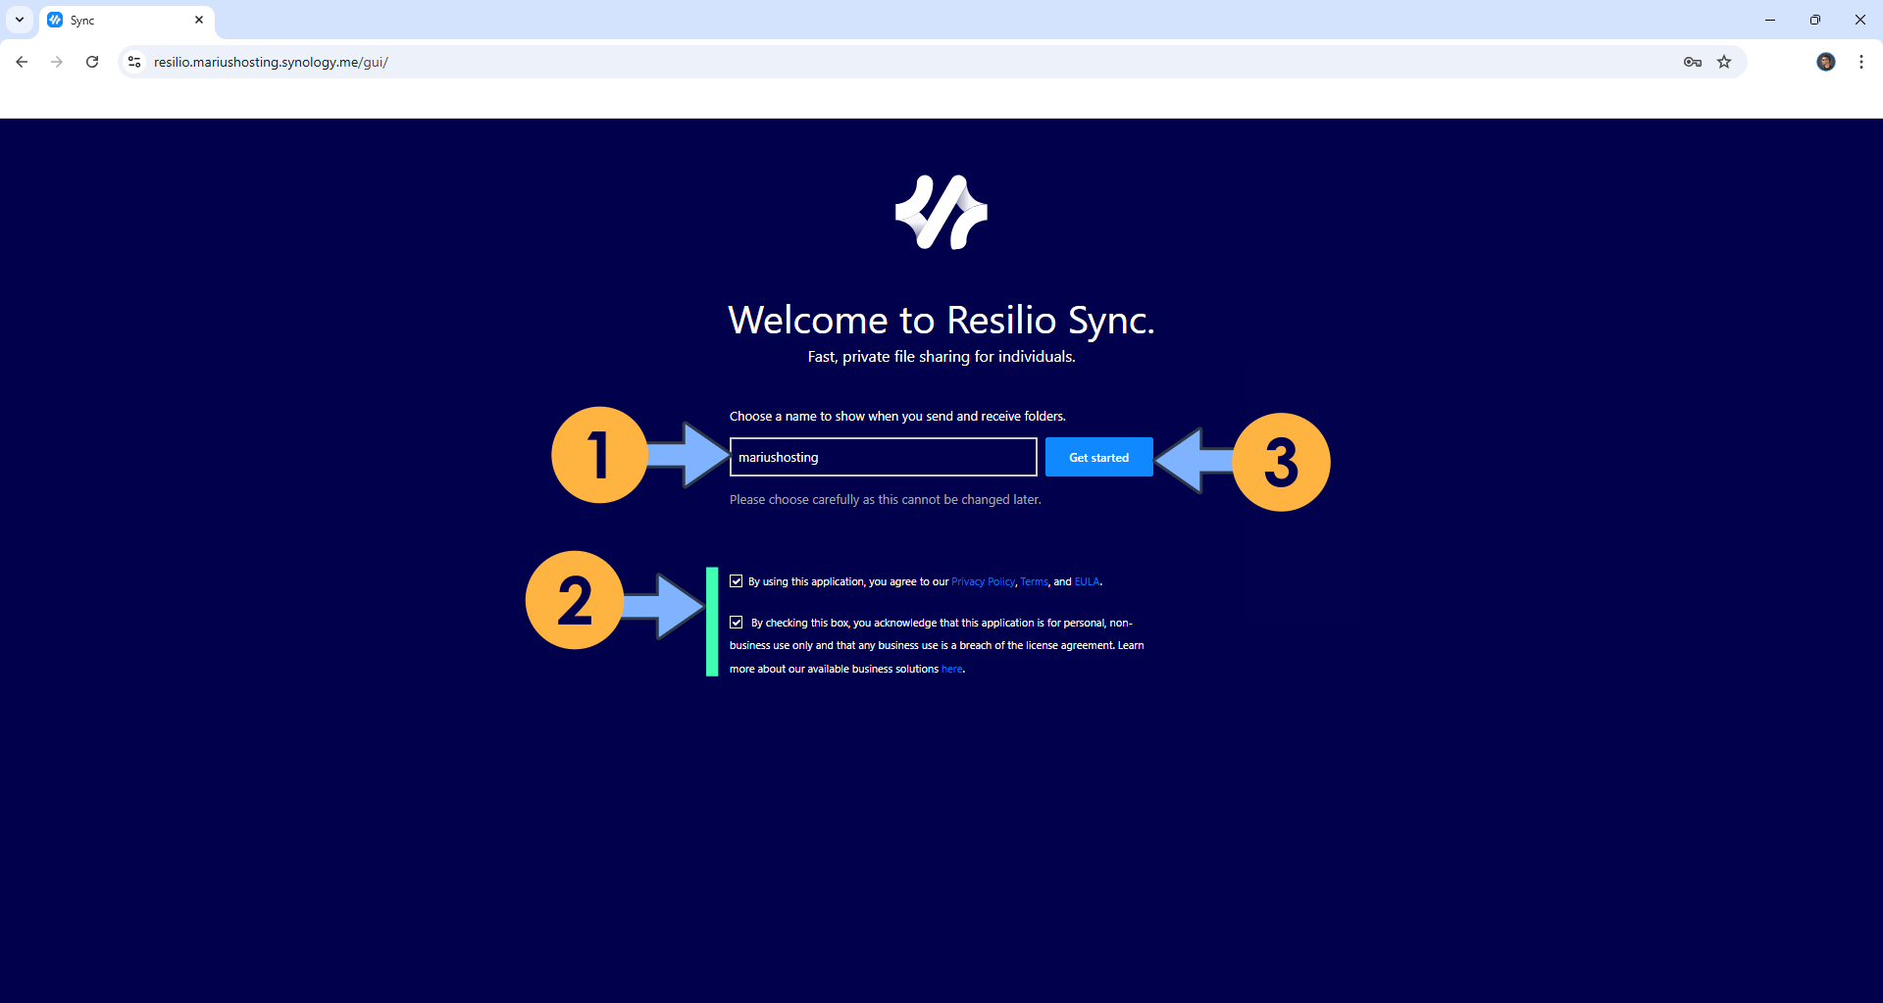Screen dimensions: 1883x1003
Task: Minimize the browser window
Action: click(1770, 20)
